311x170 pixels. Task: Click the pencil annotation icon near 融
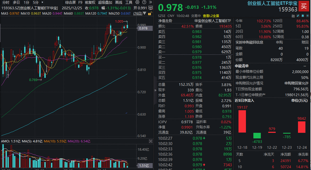tap(298, 16)
